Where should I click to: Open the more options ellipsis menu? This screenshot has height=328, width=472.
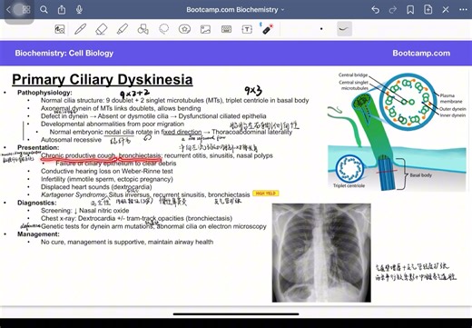click(463, 10)
